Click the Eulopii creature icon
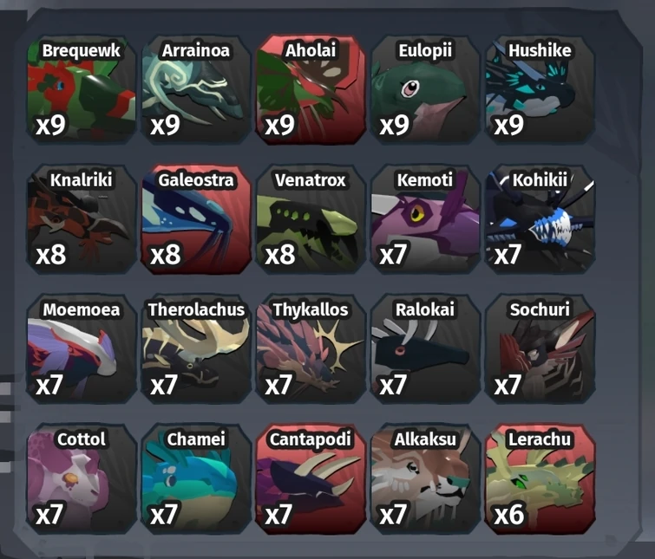This screenshot has width=655, height=559. pyautogui.click(x=425, y=89)
